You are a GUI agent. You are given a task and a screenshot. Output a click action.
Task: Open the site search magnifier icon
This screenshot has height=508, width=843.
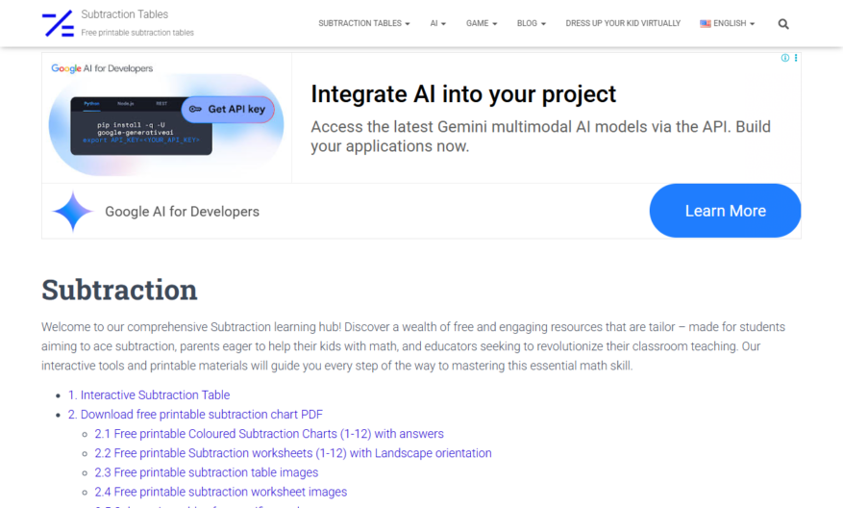pos(783,24)
